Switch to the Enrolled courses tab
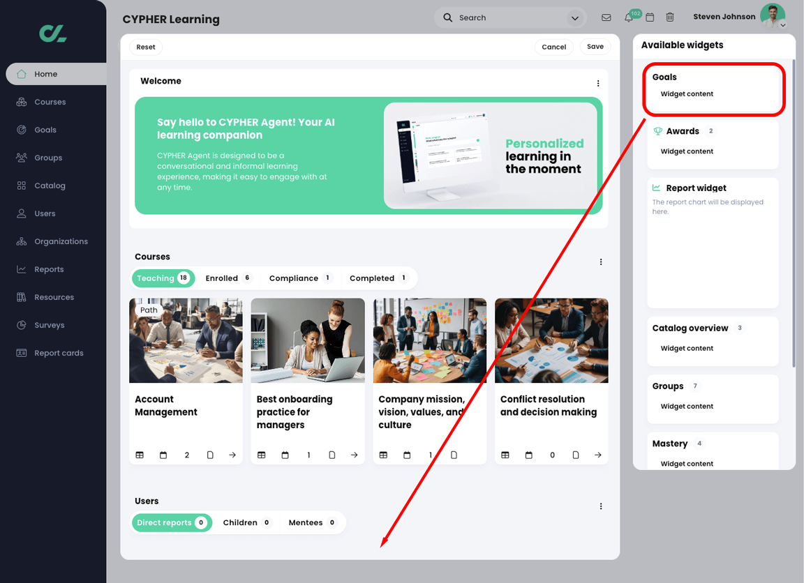The image size is (804, 583). click(x=222, y=278)
